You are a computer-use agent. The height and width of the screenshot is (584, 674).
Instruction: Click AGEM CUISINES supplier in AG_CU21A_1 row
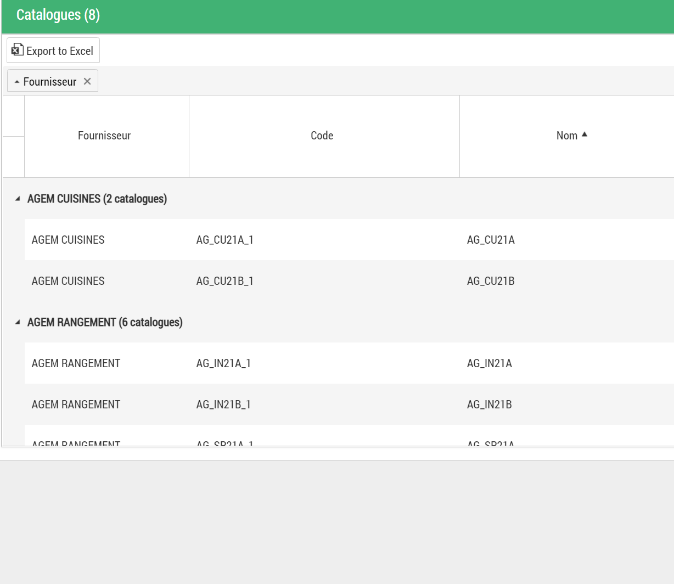coord(68,240)
